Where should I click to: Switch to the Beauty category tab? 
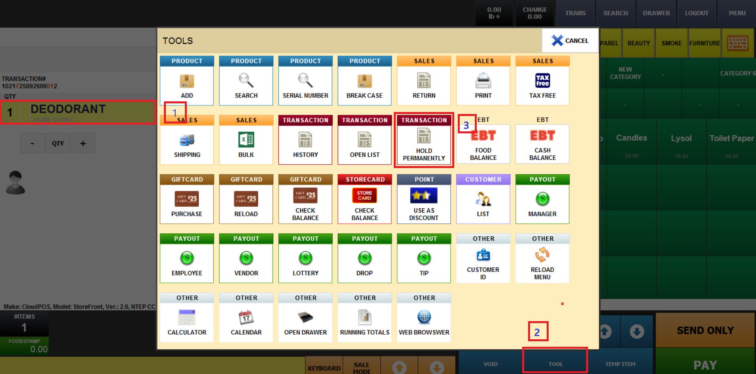(x=638, y=43)
